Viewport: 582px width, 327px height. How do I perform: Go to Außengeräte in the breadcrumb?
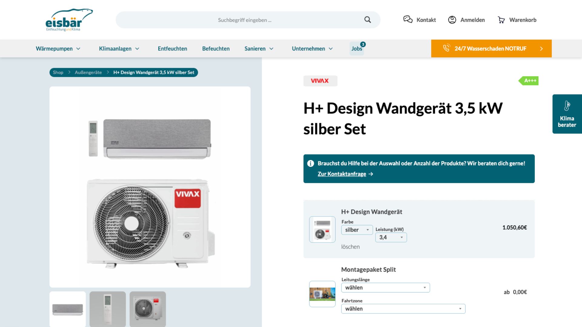pos(88,72)
